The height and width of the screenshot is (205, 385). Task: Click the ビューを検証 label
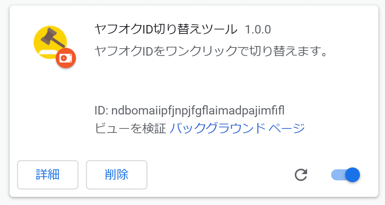click(131, 128)
